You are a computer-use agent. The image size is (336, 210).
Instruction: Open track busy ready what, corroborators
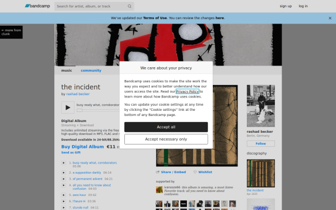[95, 163]
